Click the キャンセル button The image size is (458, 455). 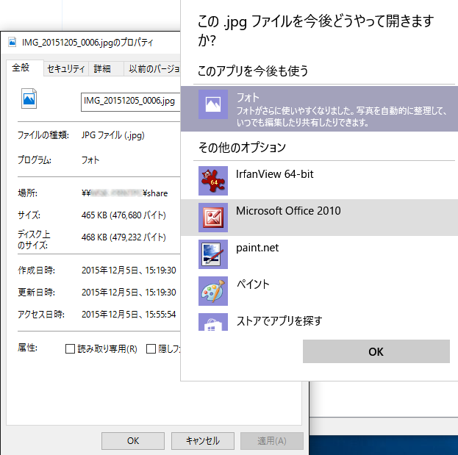[203, 441]
